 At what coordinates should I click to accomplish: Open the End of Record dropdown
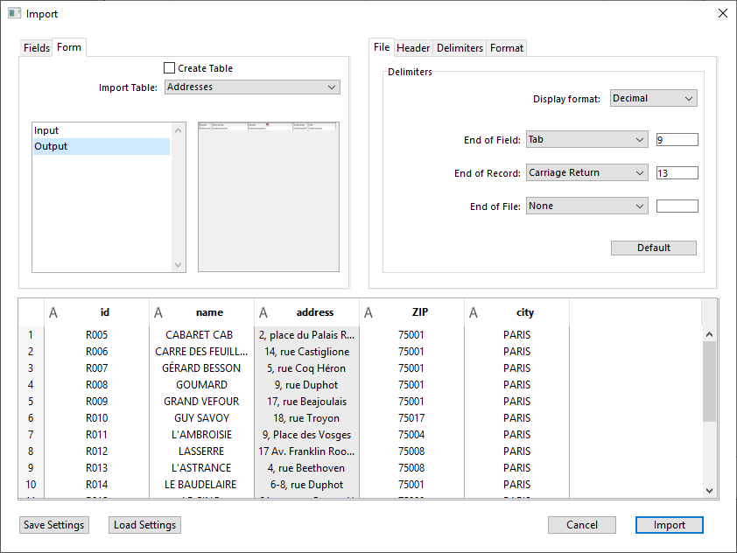[x=586, y=173]
